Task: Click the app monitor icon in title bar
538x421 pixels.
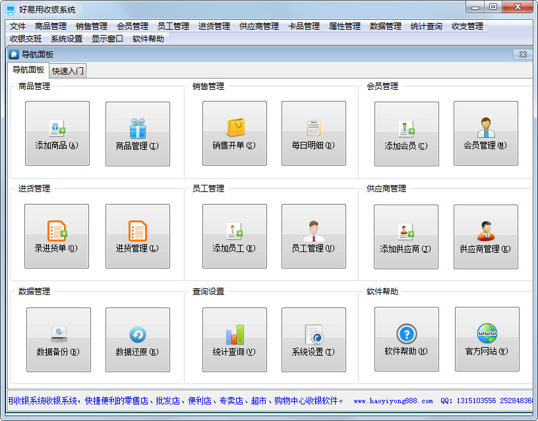Action: 11,10
